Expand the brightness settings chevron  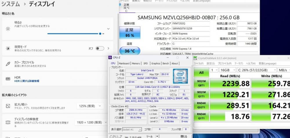click(108, 29)
